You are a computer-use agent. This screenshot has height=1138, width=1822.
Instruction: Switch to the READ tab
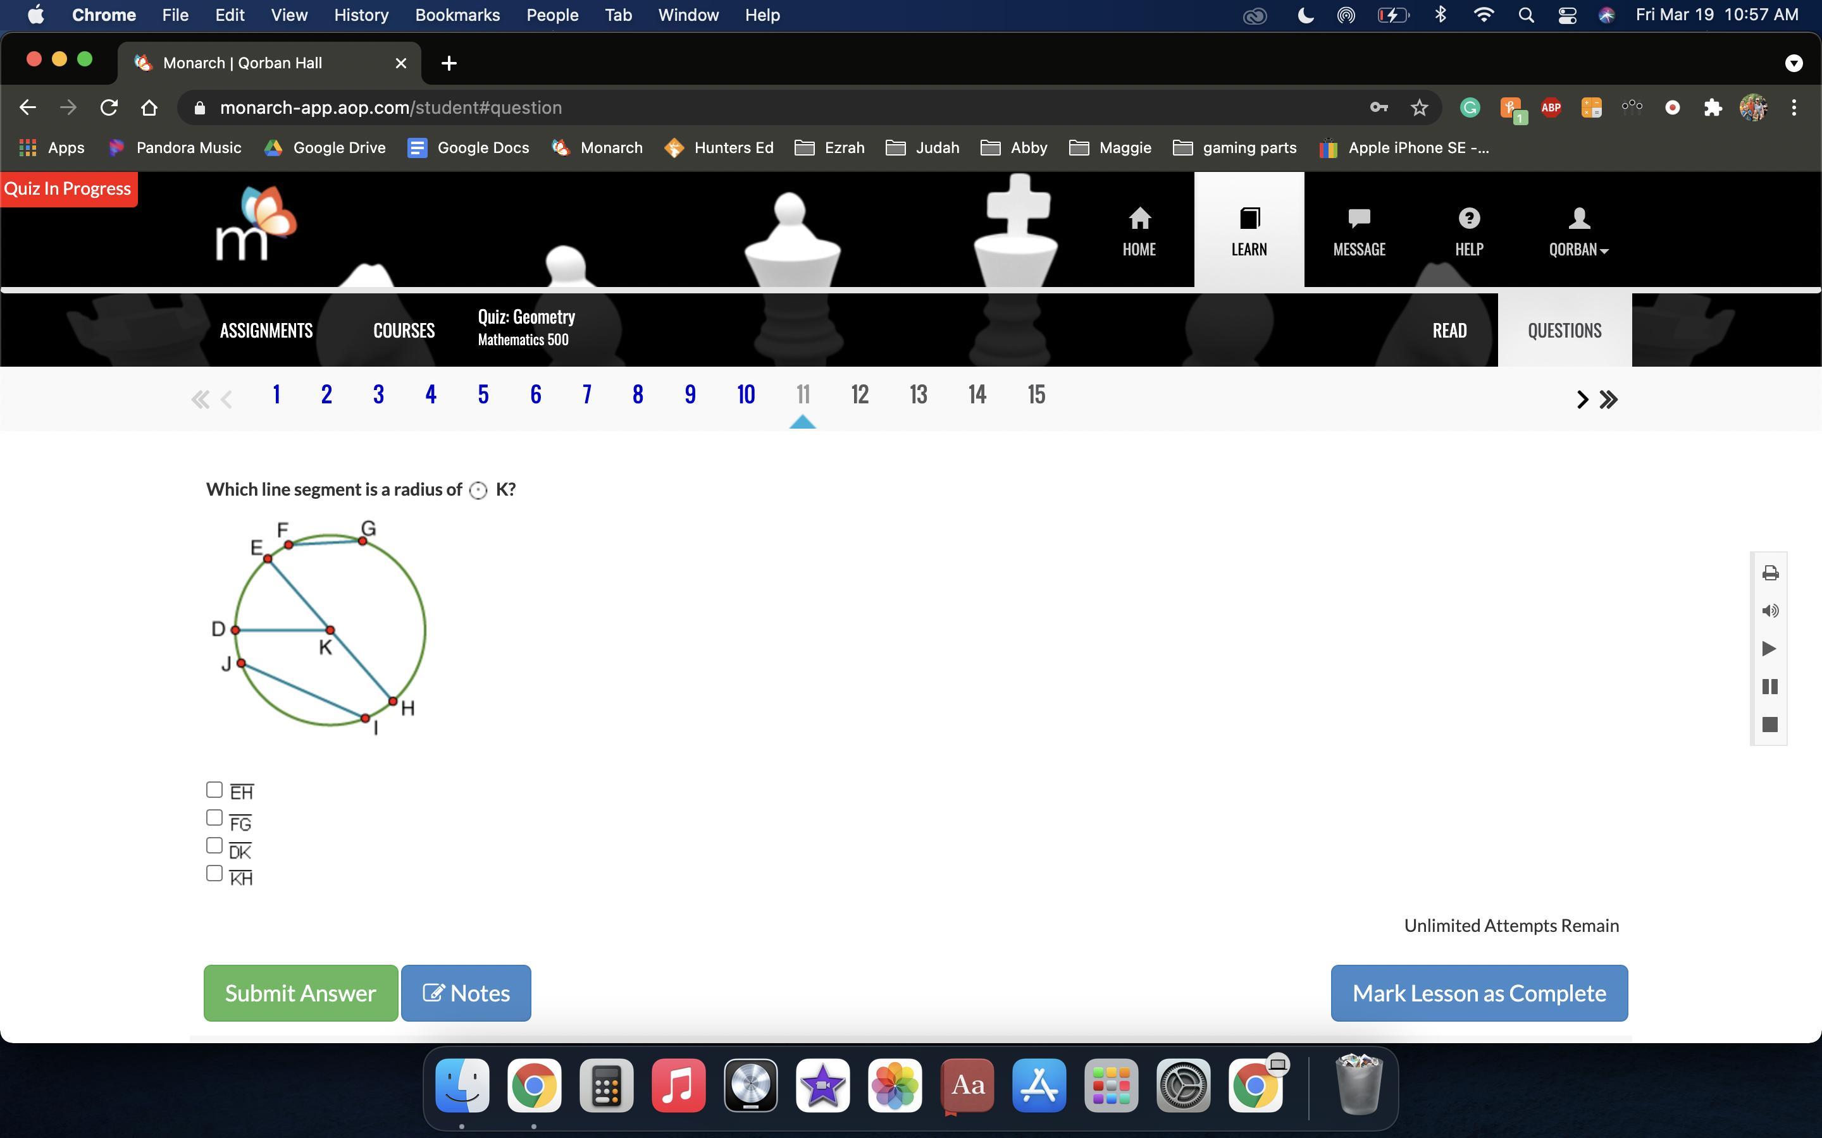tap(1449, 331)
